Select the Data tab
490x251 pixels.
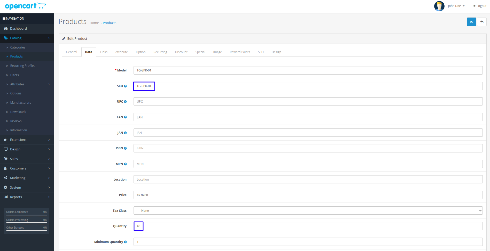click(89, 52)
